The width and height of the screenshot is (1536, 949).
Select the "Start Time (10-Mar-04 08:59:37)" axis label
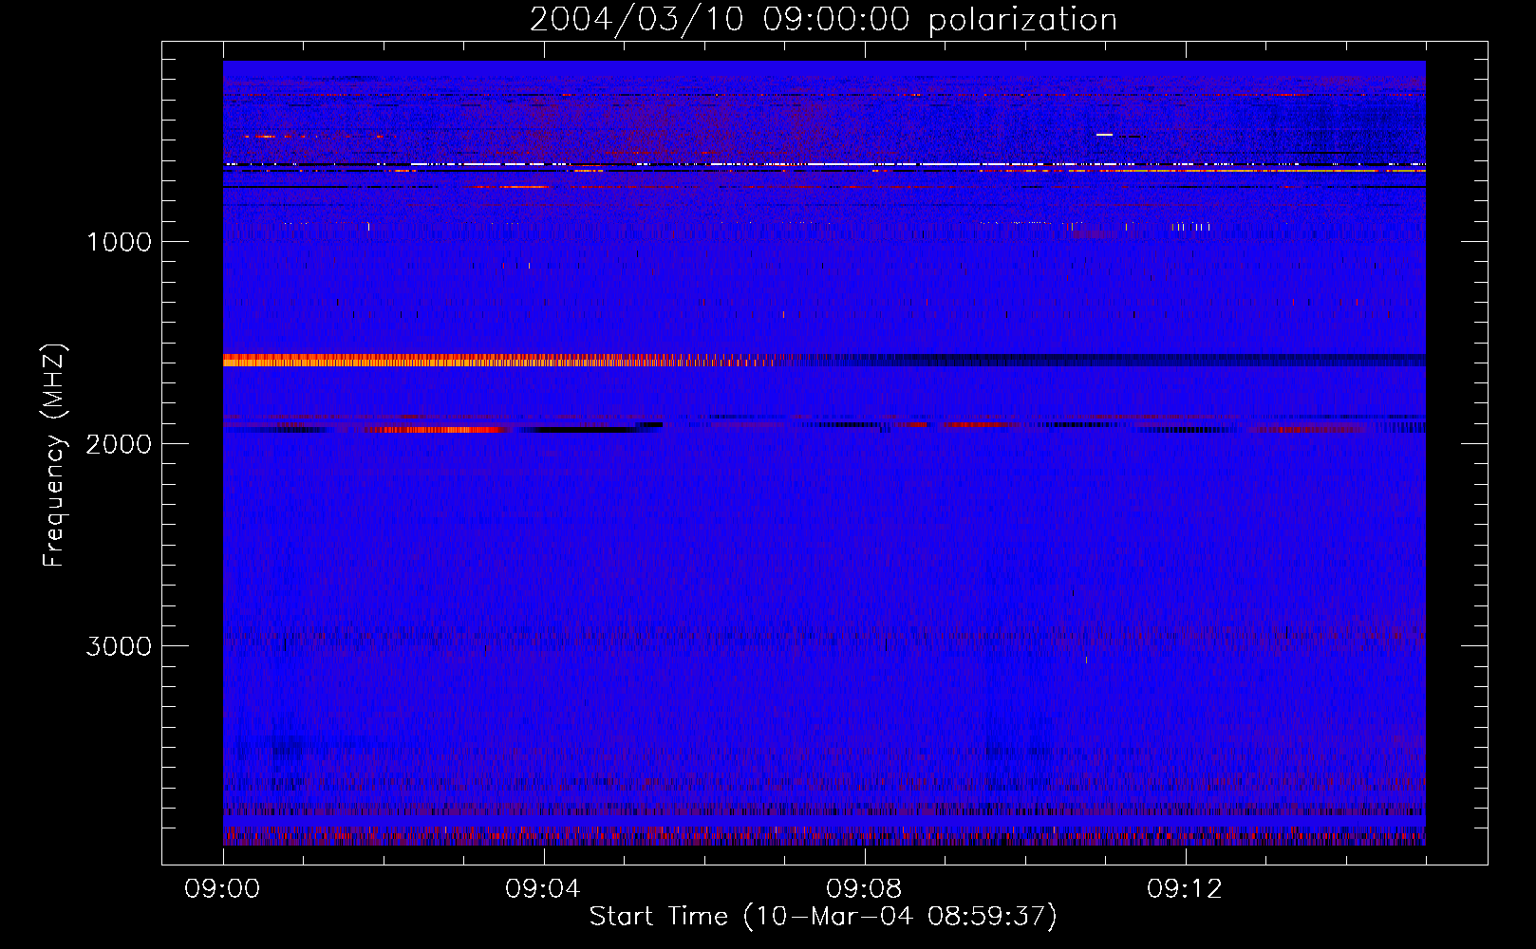pos(823,917)
